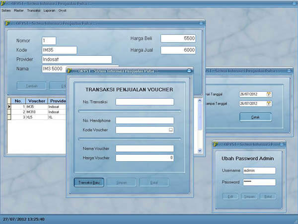Open Kode Voucher lookup dropdown
Screen dimensions: 298x224
click(171, 130)
